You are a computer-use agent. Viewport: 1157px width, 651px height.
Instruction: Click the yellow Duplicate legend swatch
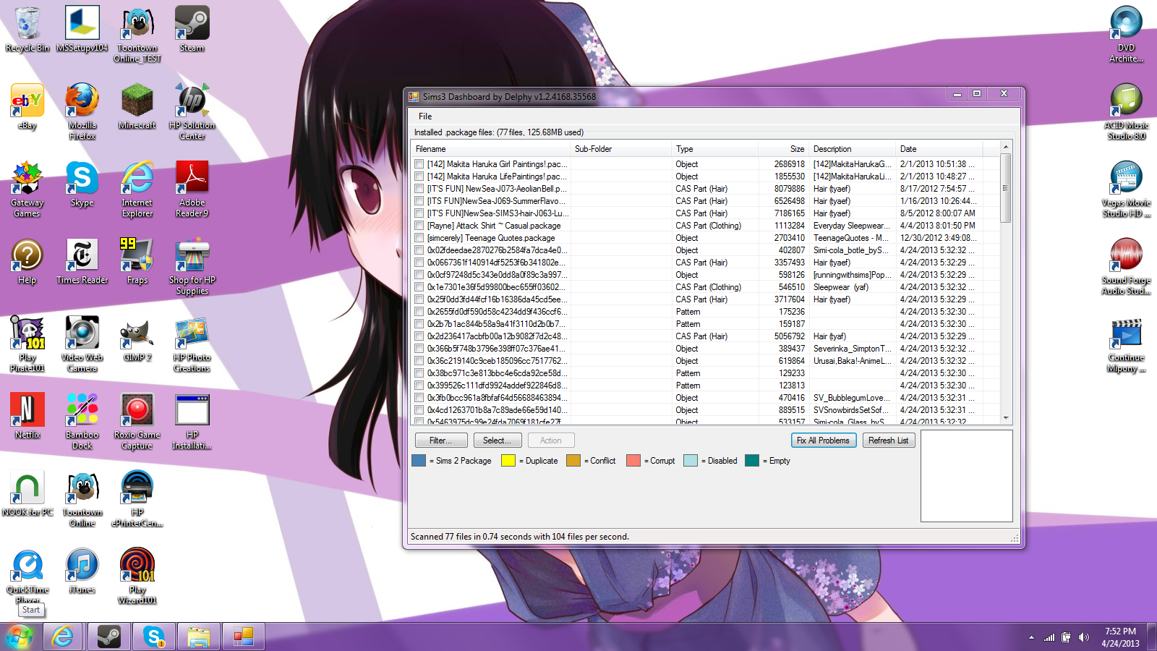pyautogui.click(x=508, y=461)
